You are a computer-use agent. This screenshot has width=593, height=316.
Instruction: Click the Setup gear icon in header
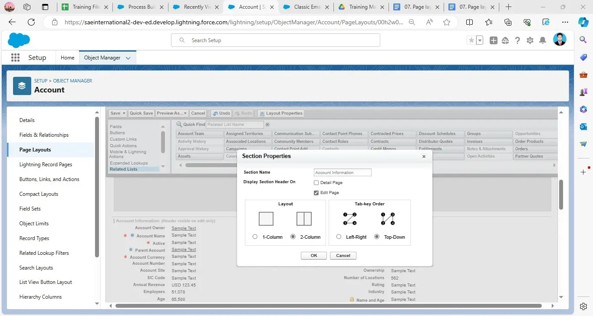click(530, 40)
